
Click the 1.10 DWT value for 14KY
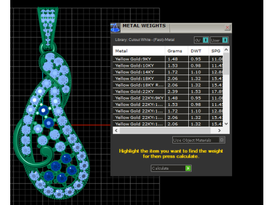pyautogui.click(x=196, y=72)
